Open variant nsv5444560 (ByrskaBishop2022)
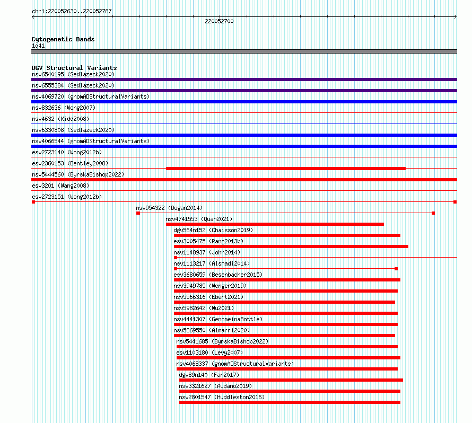 [x=78, y=174]
